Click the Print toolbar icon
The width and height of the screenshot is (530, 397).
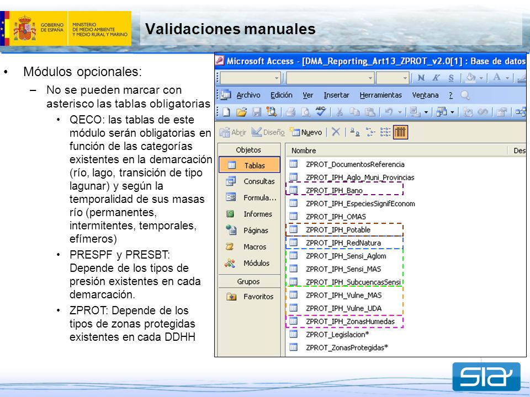click(290, 112)
